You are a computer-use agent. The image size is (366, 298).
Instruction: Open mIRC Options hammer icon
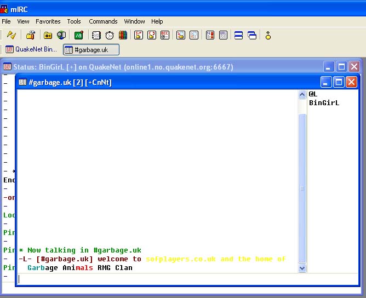coord(30,35)
